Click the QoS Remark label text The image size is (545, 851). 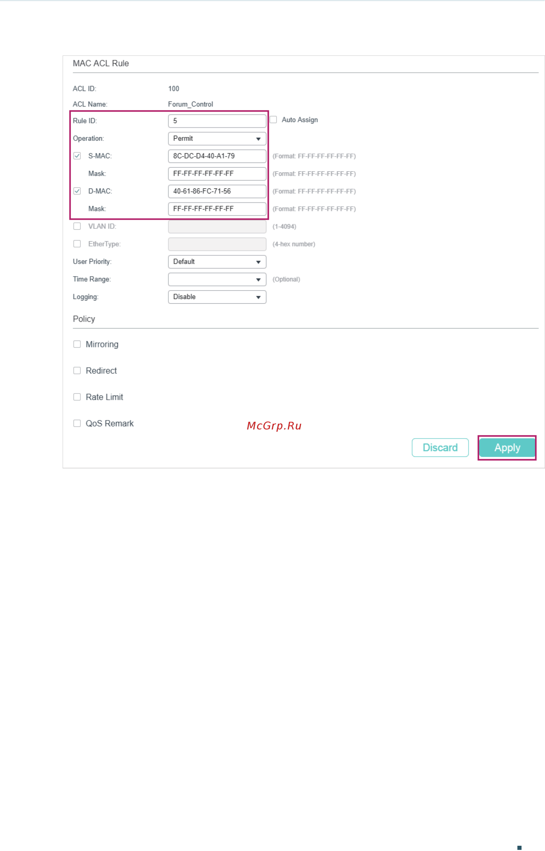[x=110, y=423]
